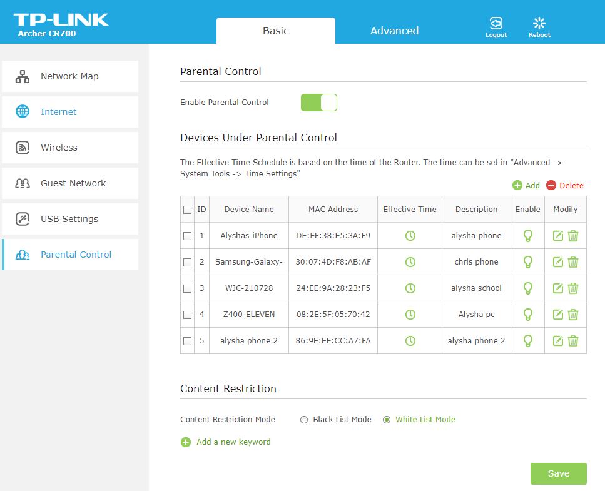Open USB Settings from the sidebar
The height and width of the screenshot is (491, 605).
pos(69,219)
